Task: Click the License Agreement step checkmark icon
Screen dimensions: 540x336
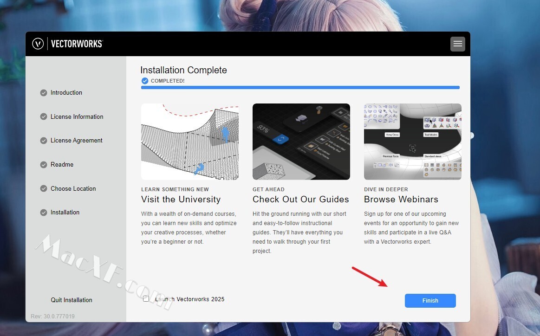Action: pos(43,141)
